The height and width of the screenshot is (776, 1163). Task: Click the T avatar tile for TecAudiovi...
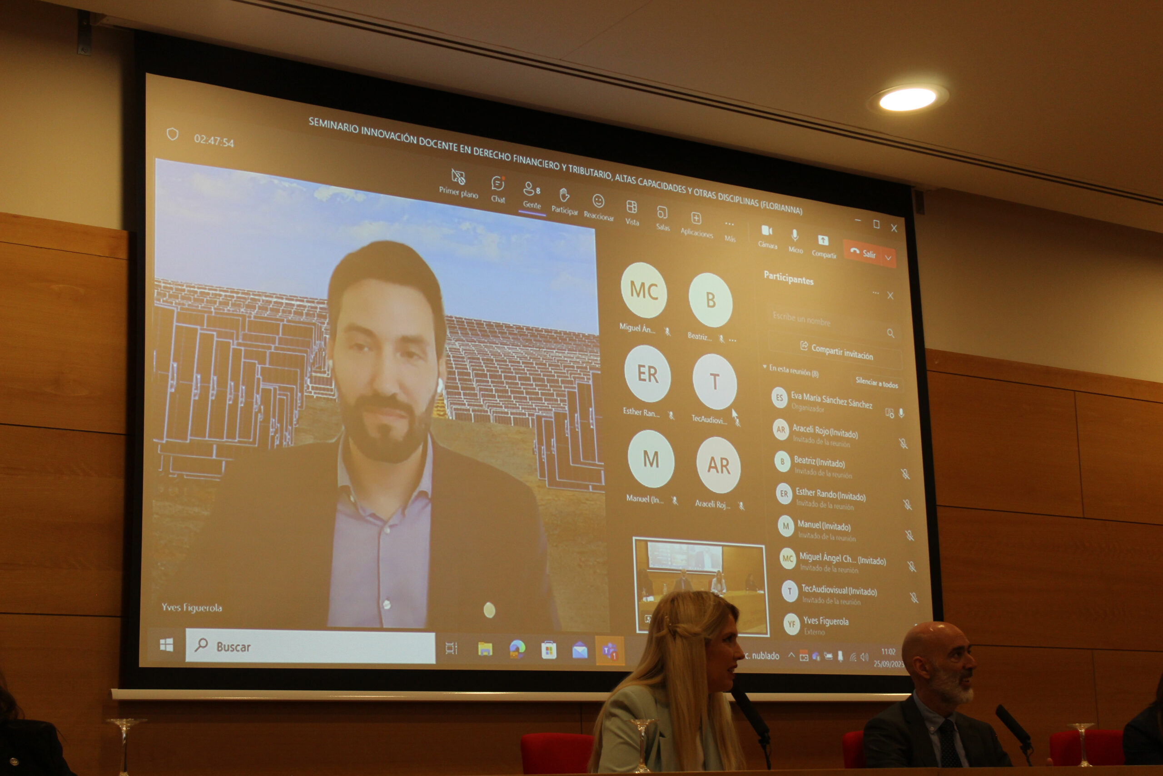point(715,381)
